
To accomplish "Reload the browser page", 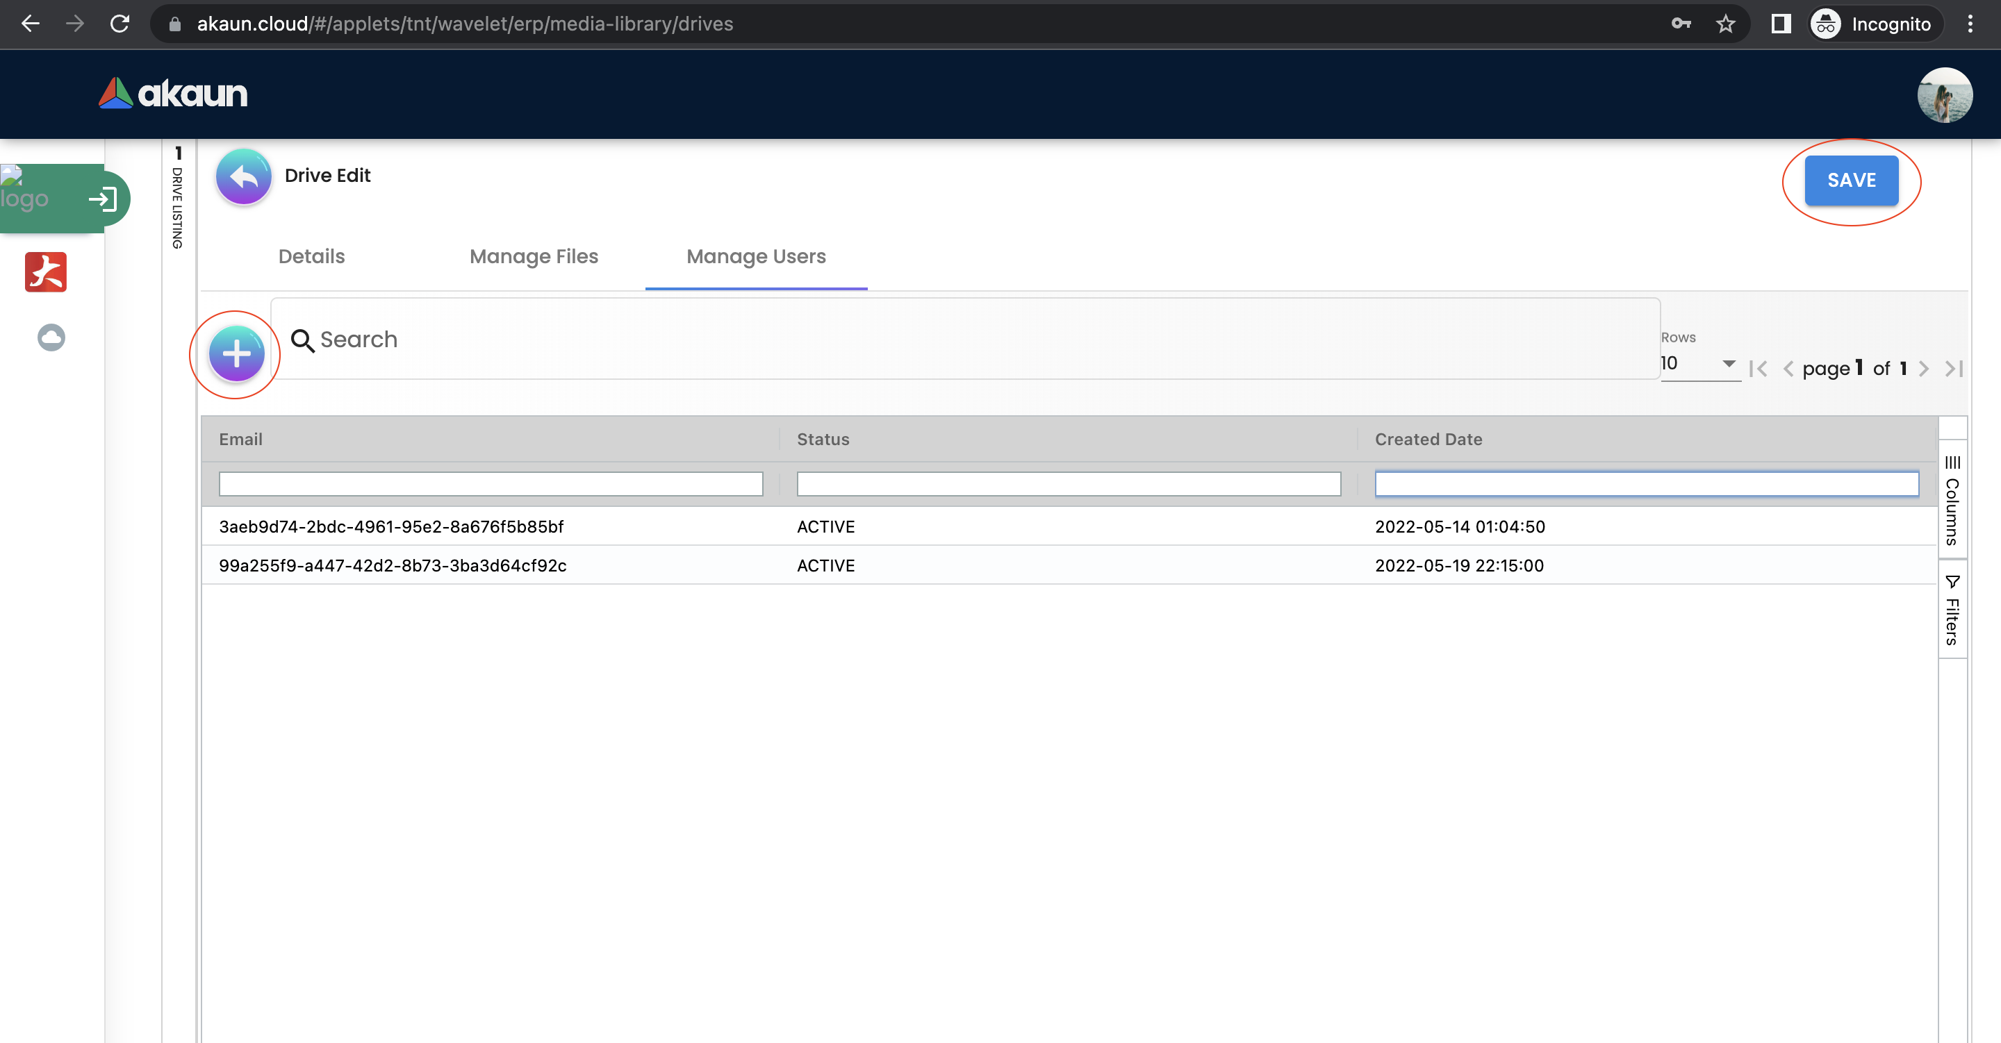I will point(120,24).
